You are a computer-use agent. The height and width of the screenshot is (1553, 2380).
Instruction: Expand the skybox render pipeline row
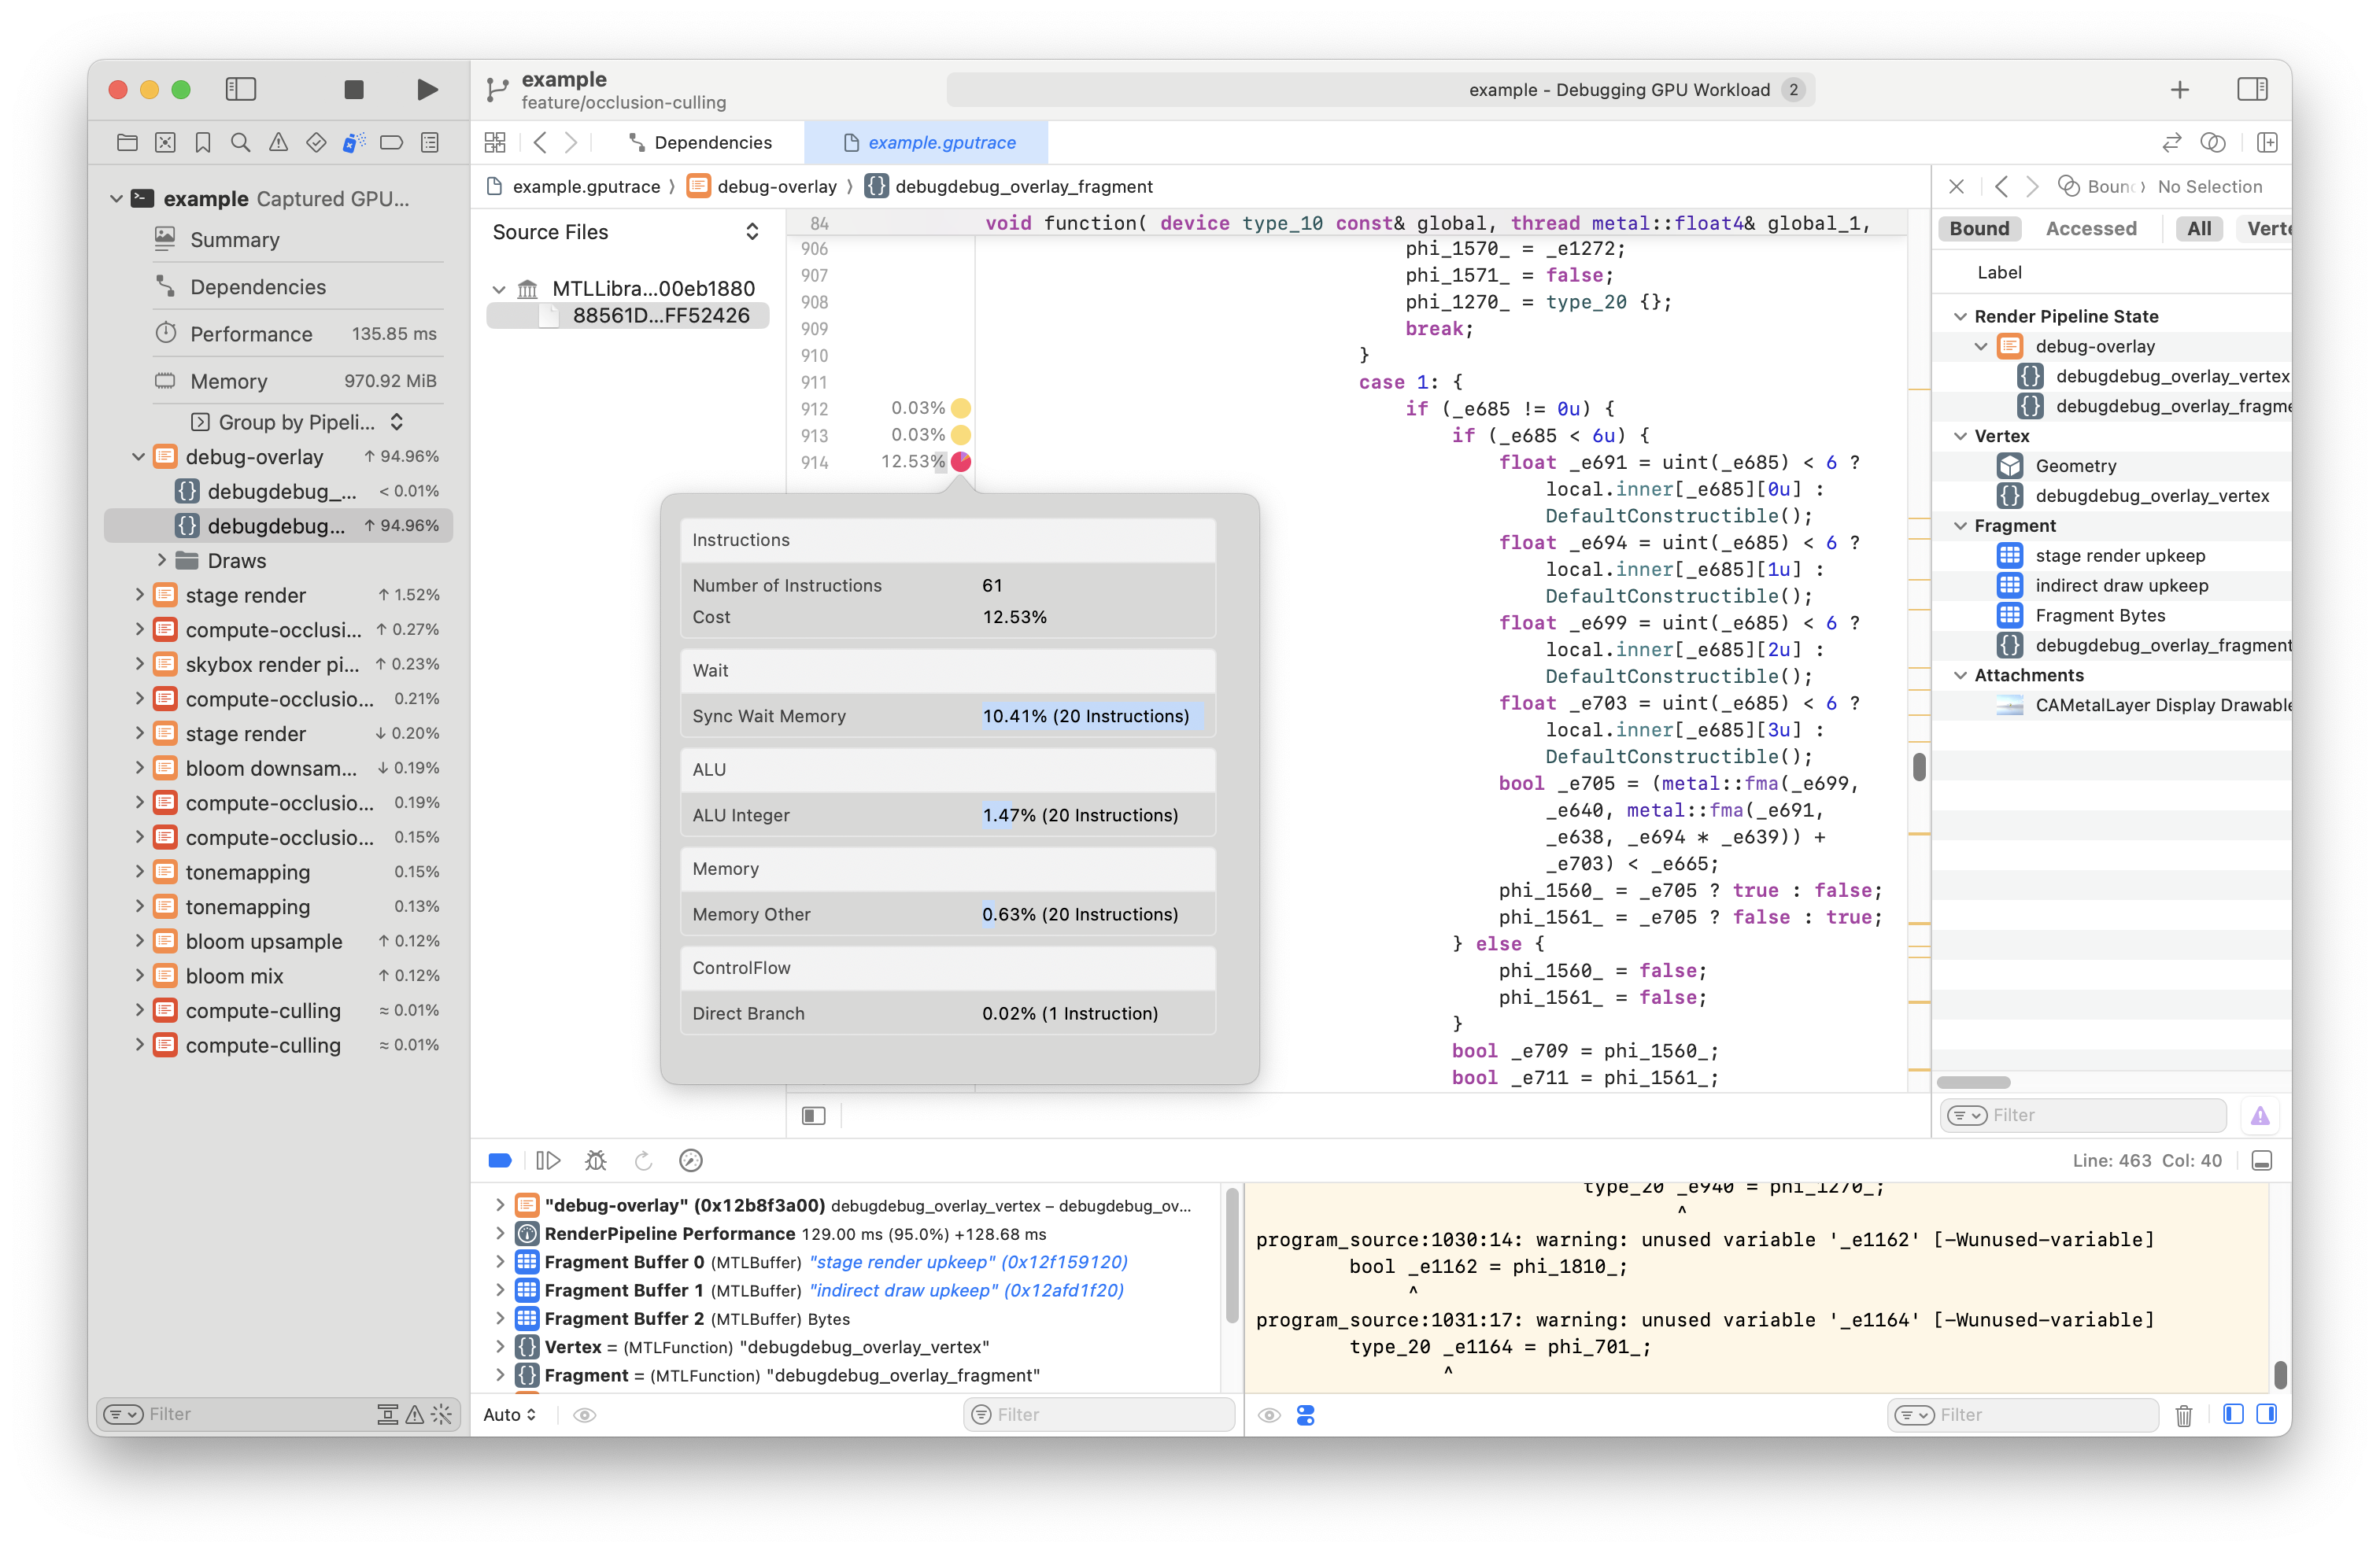point(139,663)
